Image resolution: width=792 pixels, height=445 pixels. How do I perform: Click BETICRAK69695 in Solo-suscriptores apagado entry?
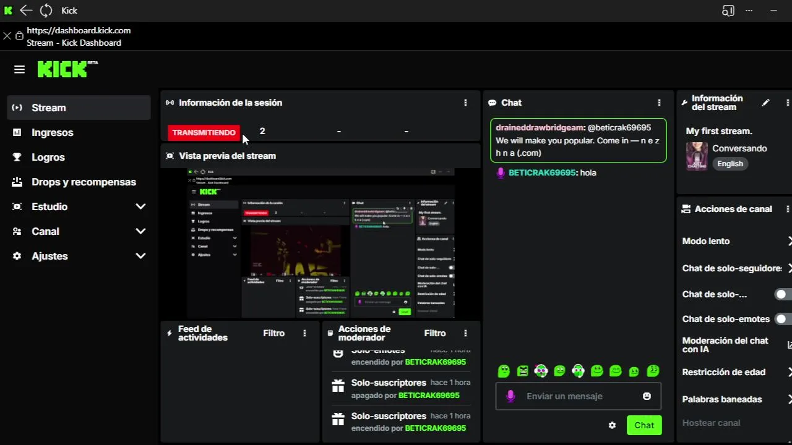429,396
